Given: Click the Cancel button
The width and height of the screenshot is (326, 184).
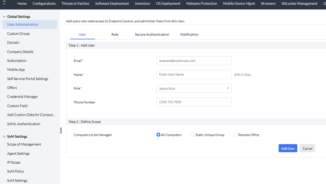Looking at the screenshot, I should click(x=307, y=148).
